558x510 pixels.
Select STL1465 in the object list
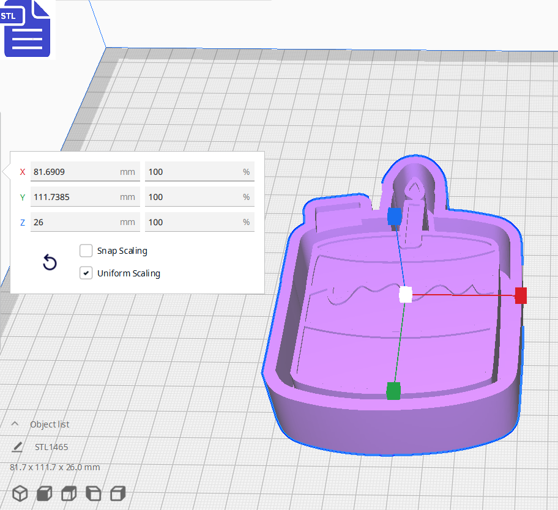(52, 446)
